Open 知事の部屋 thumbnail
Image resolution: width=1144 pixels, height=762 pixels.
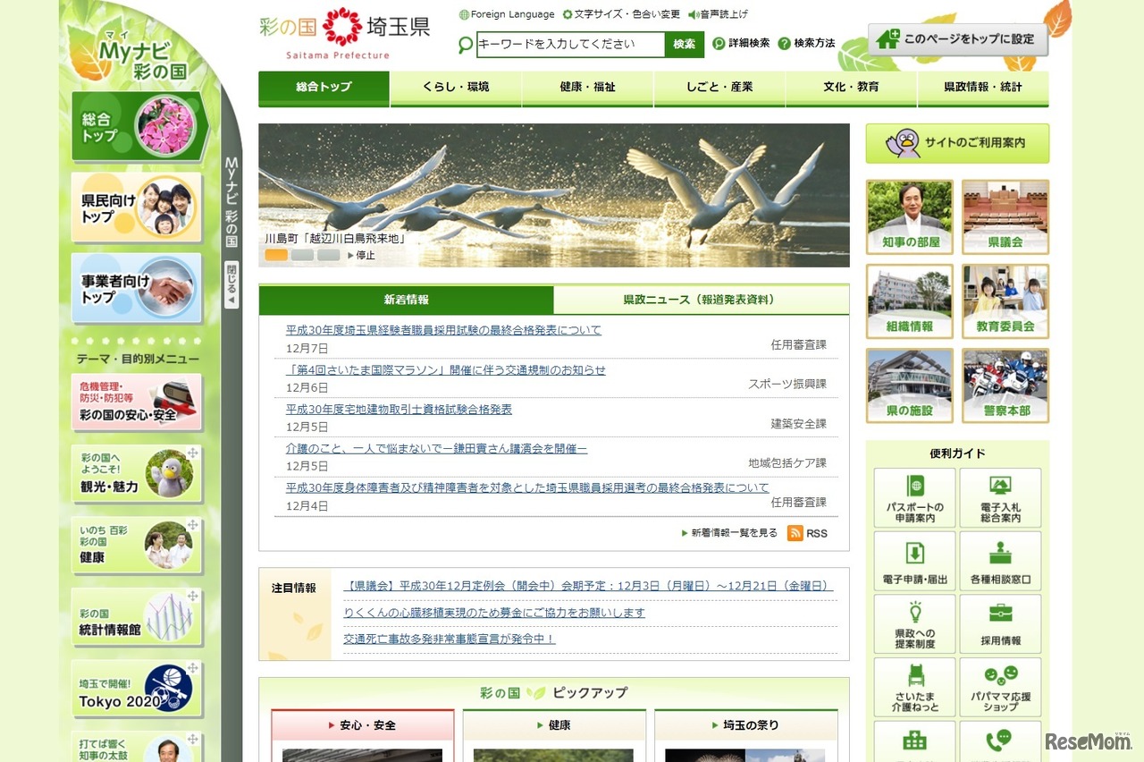click(910, 217)
